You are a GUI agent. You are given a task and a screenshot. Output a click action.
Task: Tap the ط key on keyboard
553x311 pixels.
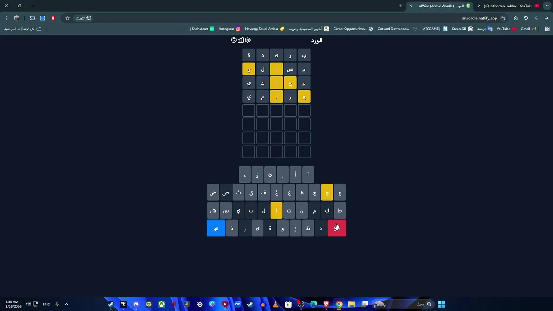[x=340, y=210]
